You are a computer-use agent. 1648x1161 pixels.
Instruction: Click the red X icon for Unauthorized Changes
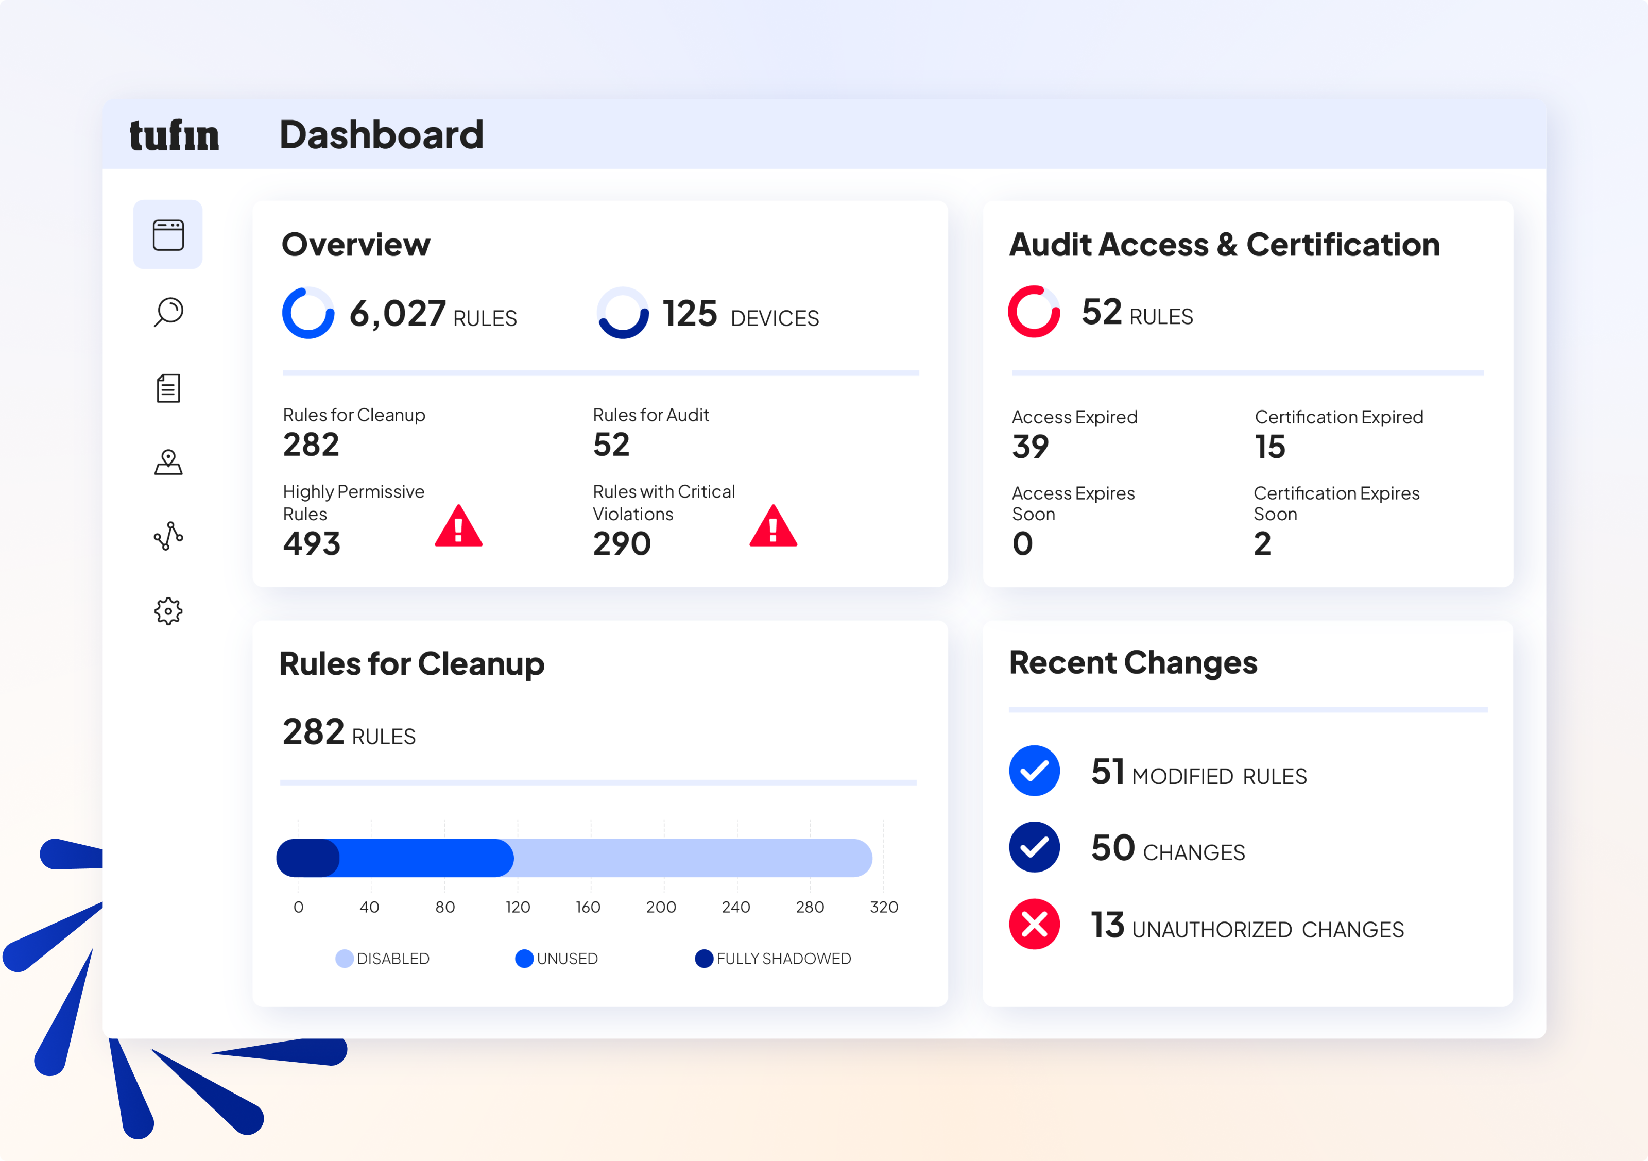[1034, 924]
